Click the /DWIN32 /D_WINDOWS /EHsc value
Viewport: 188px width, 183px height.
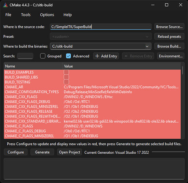[x=88, y=97]
